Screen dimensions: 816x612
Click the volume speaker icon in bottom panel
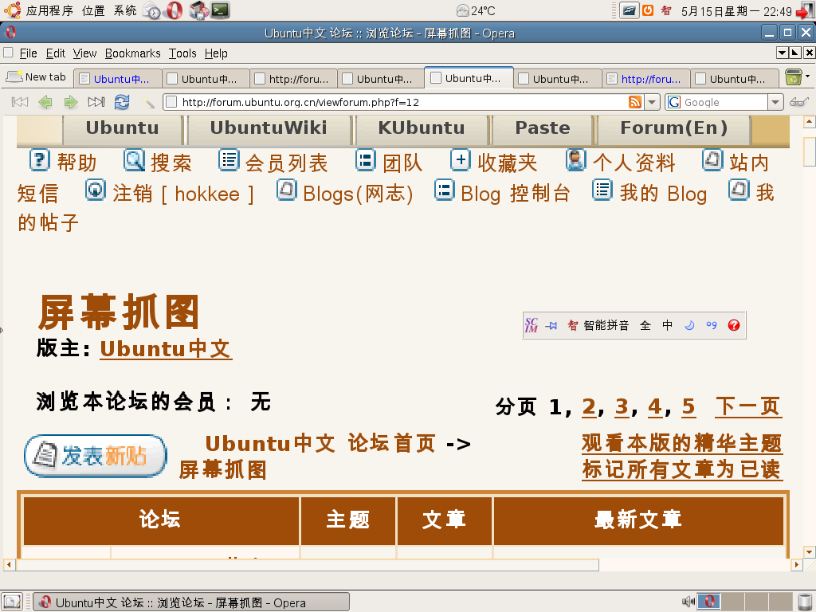[688, 602]
